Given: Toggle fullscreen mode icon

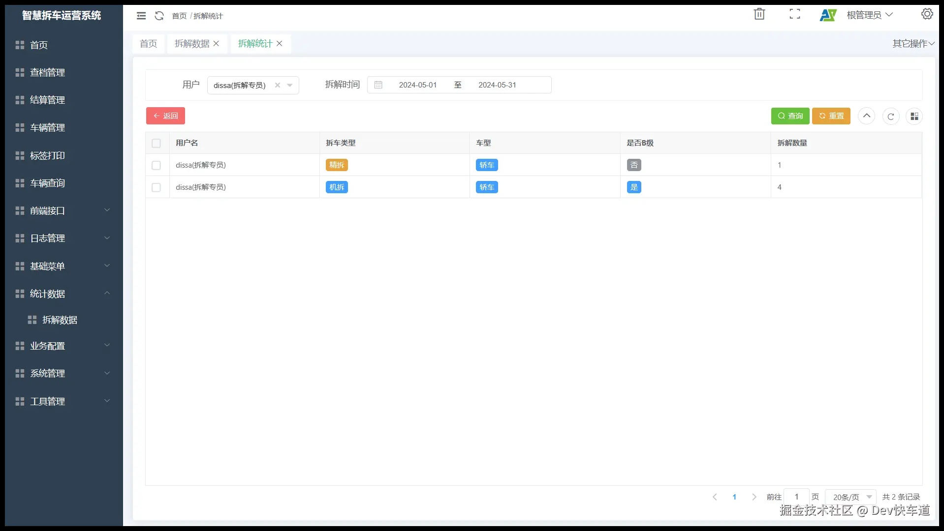Looking at the screenshot, I should [795, 14].
